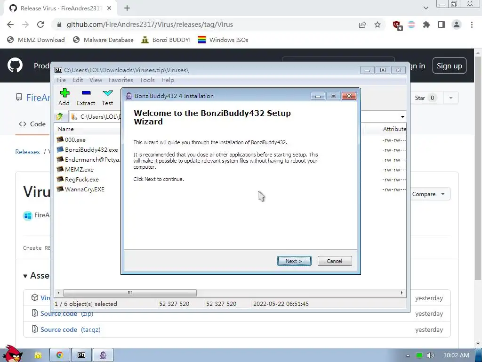The width and height of the screenshot is (482, 362).
Task: Open Windows ISOs bookmark
Action: click(223, 40)
